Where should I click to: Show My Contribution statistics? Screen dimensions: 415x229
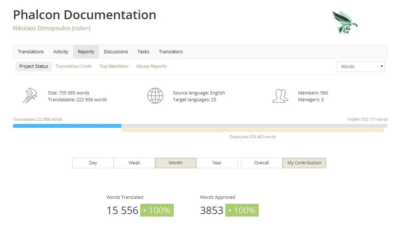304,163
